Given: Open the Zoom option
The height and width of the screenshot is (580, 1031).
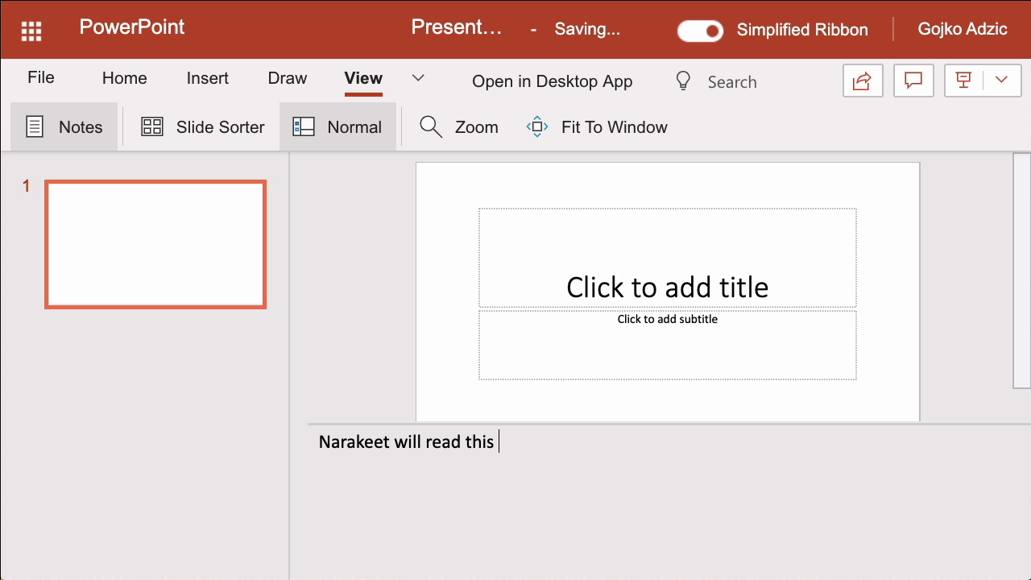Looking at the screenshot, I should tap(459, 126).
